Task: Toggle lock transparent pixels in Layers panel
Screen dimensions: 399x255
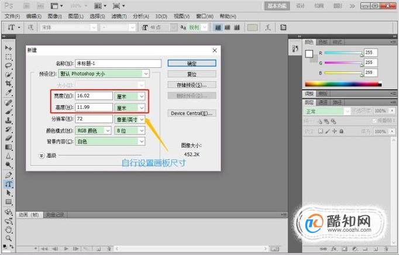Action: (x=321, y=132)
